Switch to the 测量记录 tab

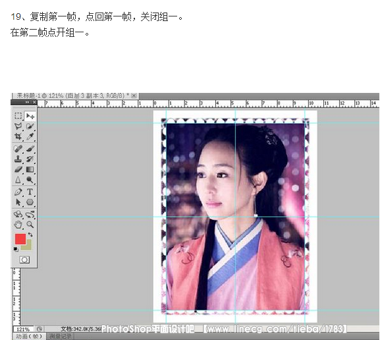[x=61, y=336]
